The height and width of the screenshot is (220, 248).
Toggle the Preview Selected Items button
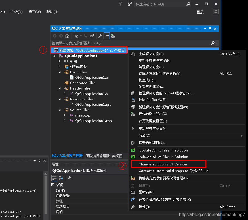pyautogui.click(x=107, y=36)
